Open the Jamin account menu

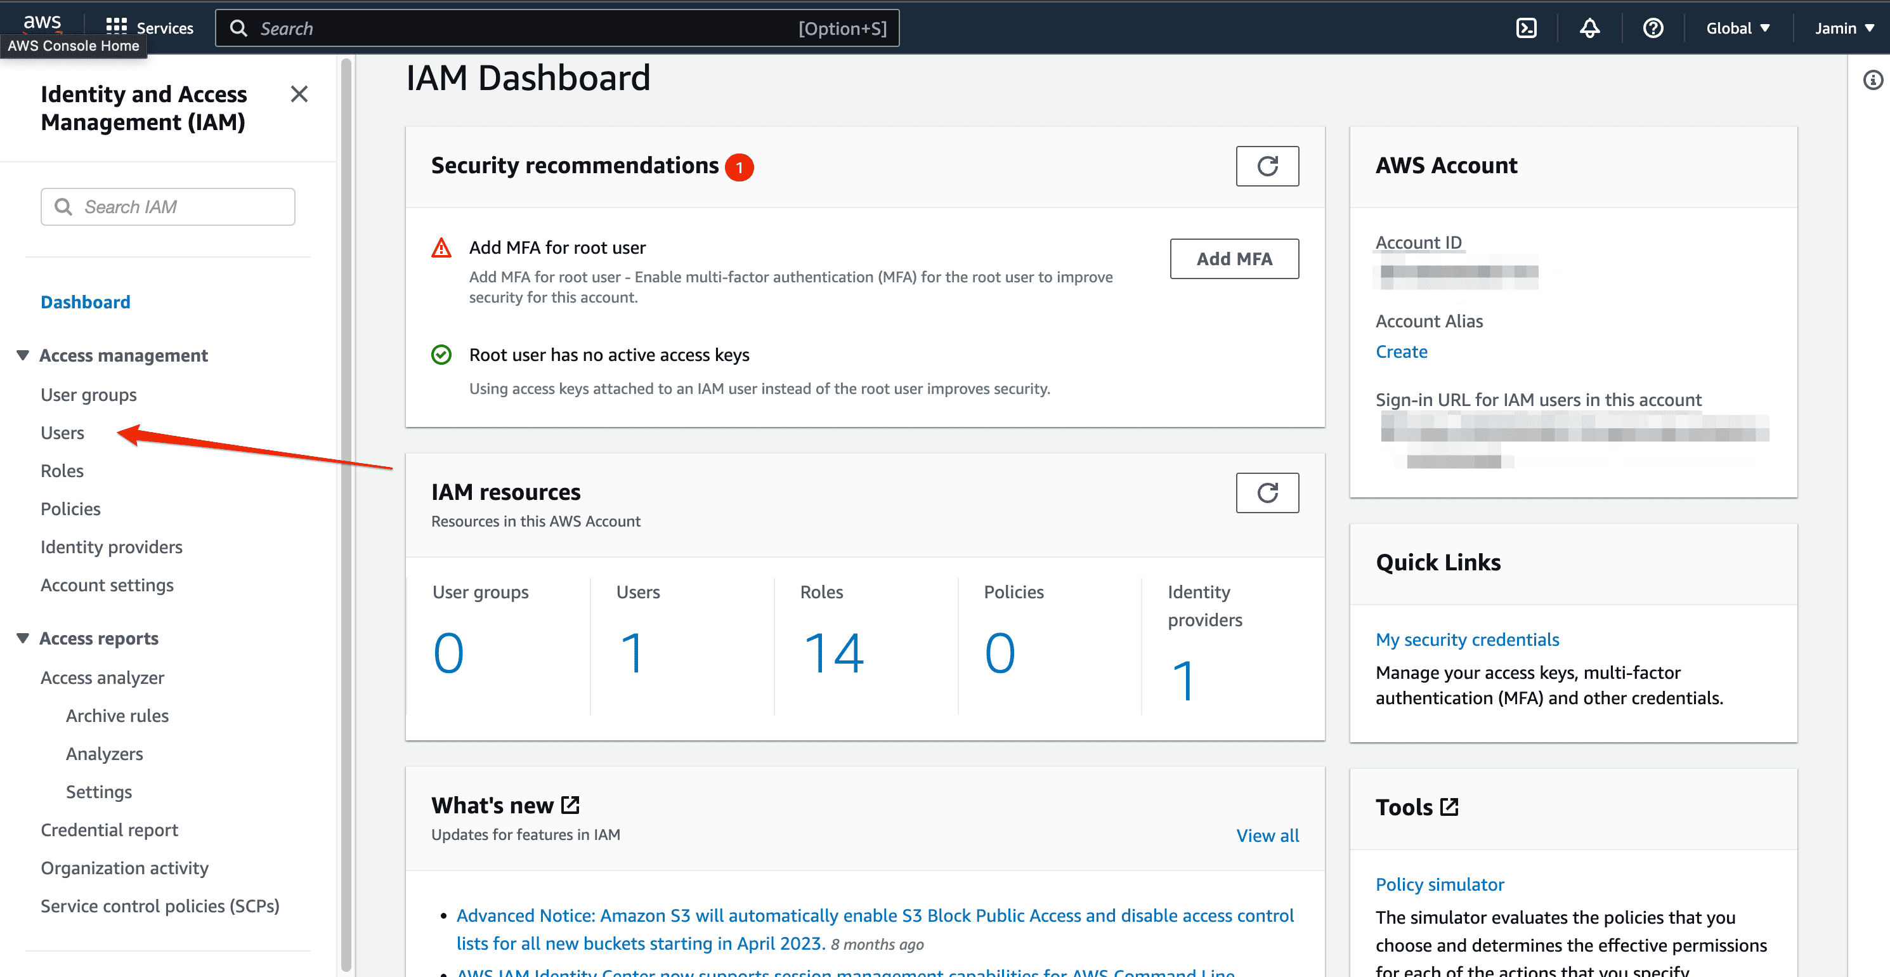point(1843,28)
